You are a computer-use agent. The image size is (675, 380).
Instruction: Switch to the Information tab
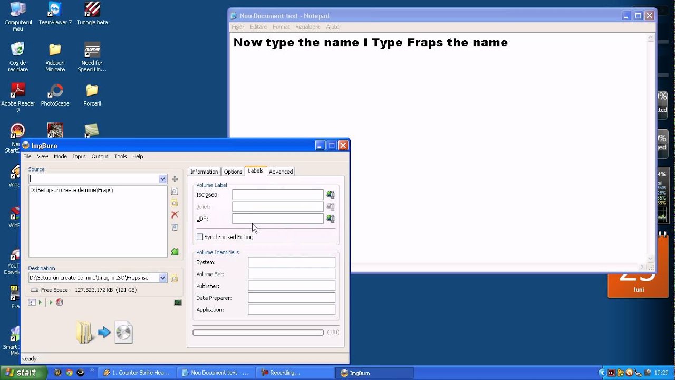click(x=204, y=172)
